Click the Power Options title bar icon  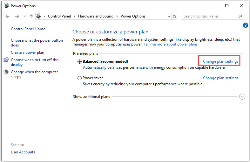coord(6,6)
